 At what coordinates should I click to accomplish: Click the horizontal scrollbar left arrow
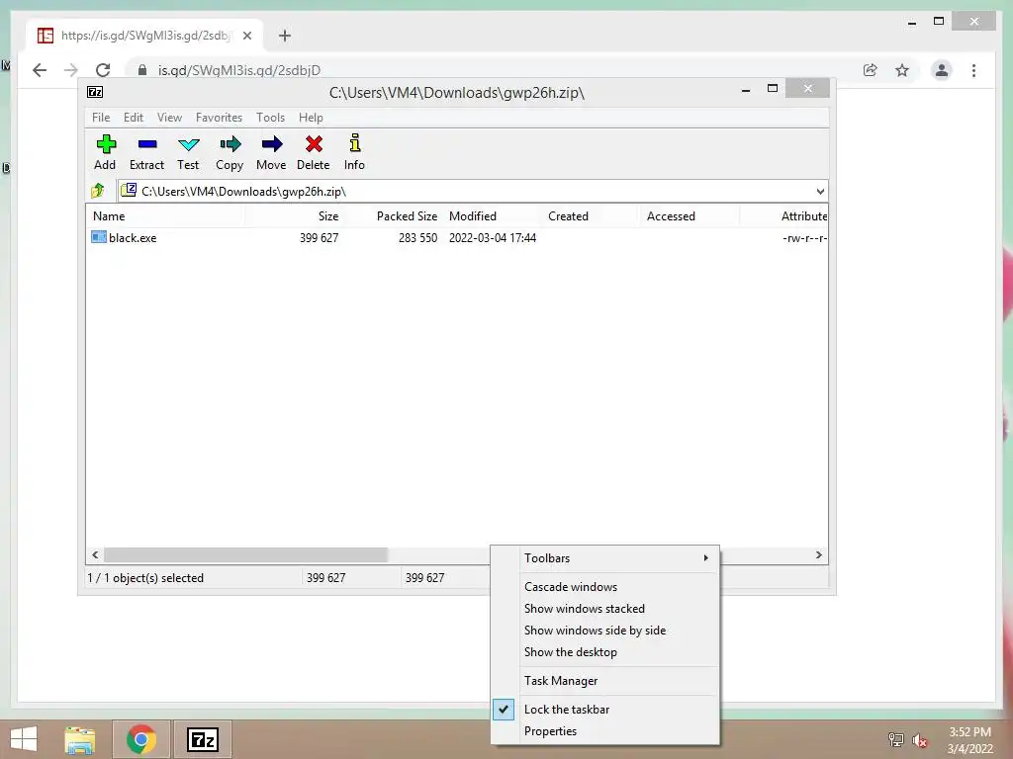95,554
